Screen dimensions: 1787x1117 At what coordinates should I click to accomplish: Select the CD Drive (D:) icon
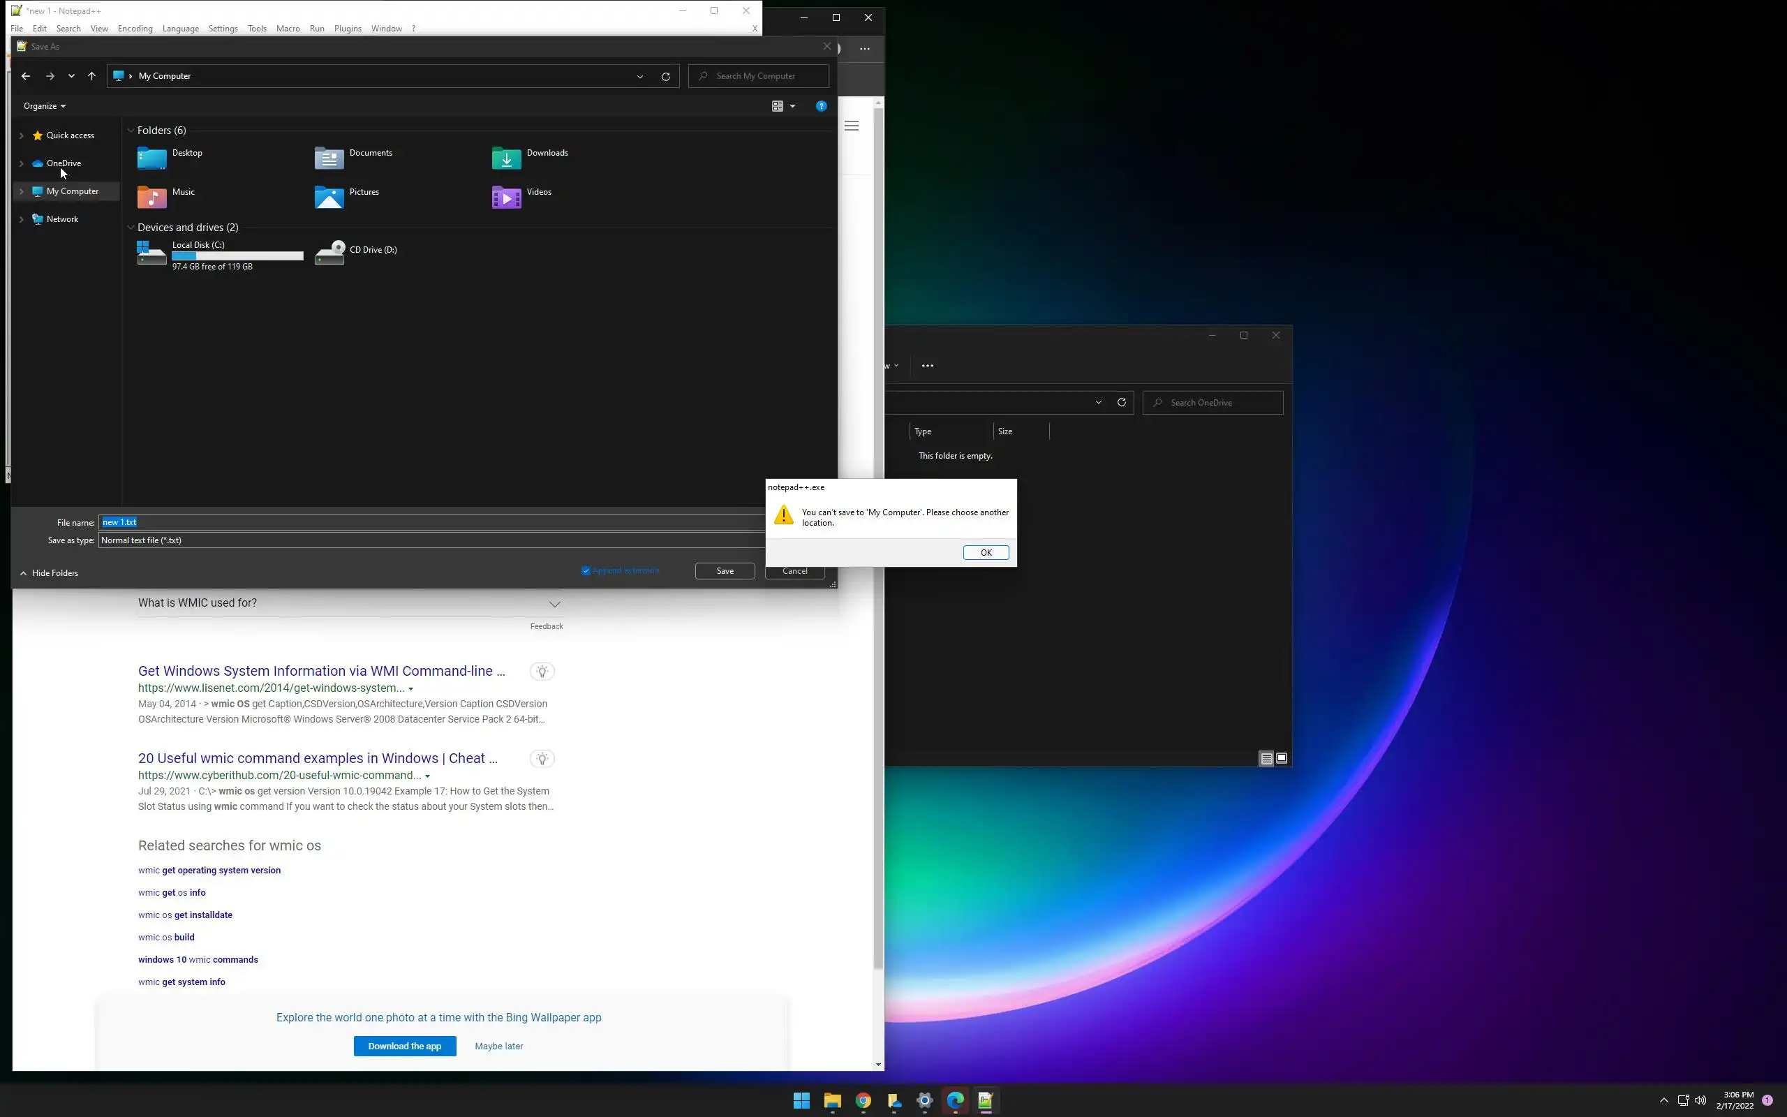click(x=330, y=252)
